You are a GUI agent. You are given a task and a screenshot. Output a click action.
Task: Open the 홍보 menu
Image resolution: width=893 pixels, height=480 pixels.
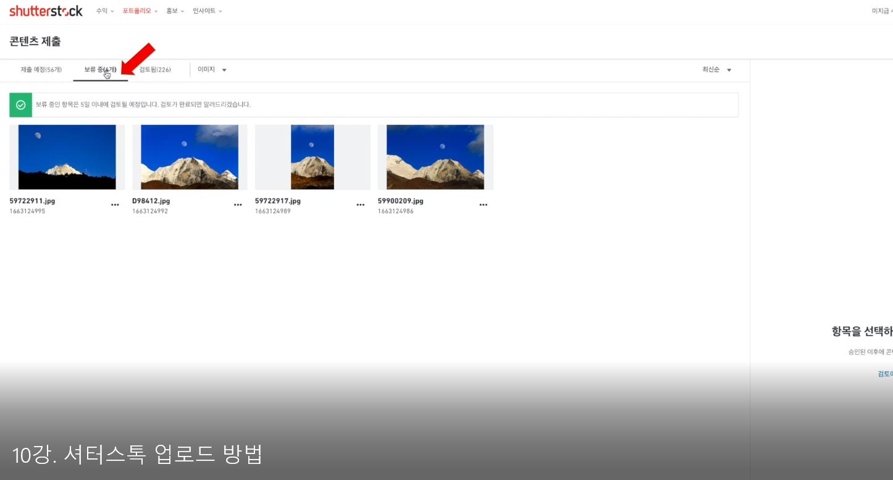click(x=175, y=11)
